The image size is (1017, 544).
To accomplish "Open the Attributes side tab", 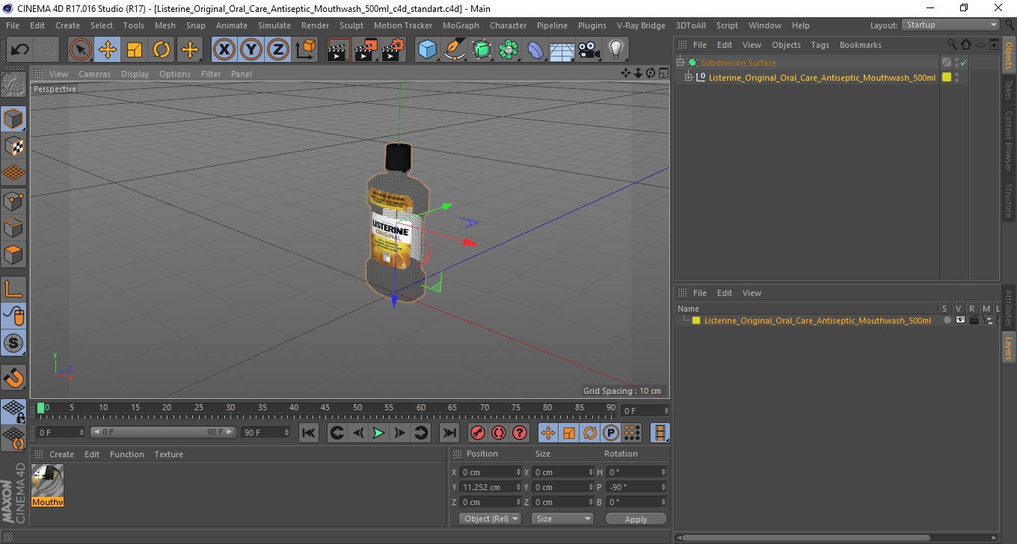I will click(1009, 308).
